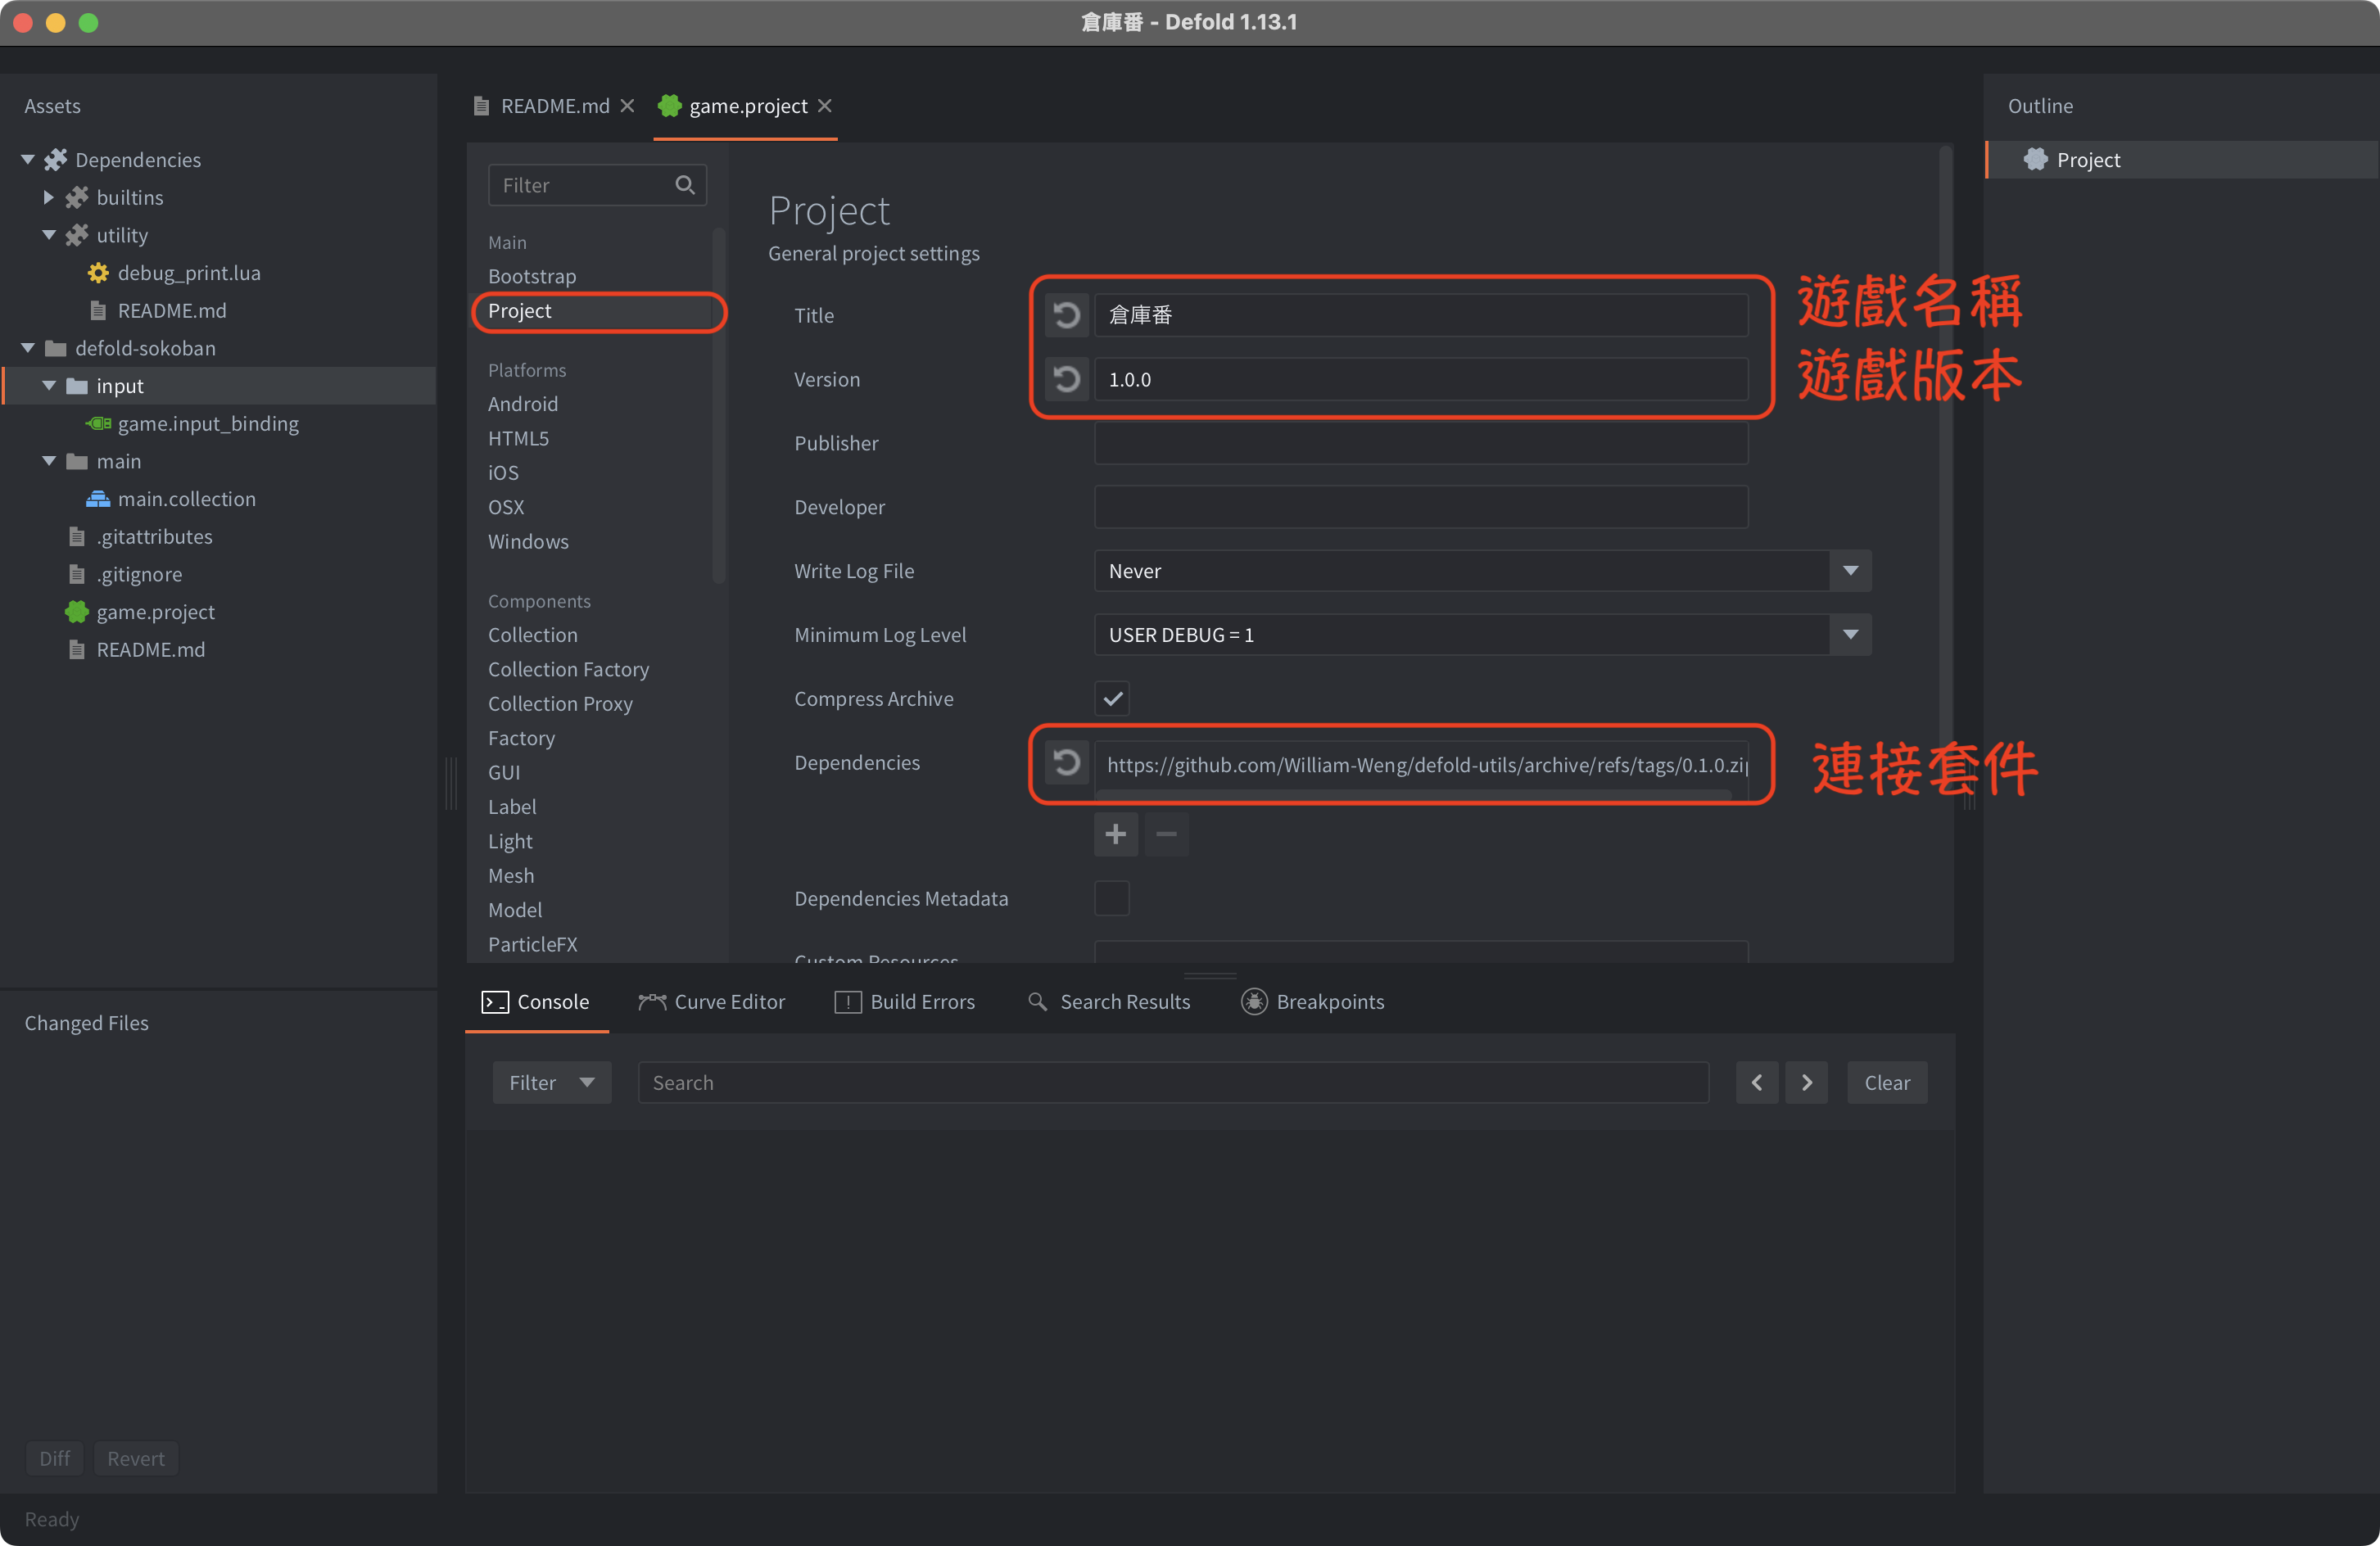
Task: Reset the Title field with its revert icon
Action: click(x=1066, y=315)
